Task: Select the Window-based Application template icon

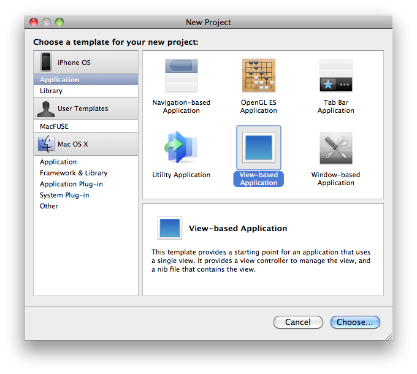Action: pyautogui.click(x=336, y=148)
